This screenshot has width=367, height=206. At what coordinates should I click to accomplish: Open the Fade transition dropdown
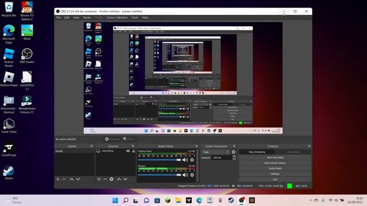[216, 152]
